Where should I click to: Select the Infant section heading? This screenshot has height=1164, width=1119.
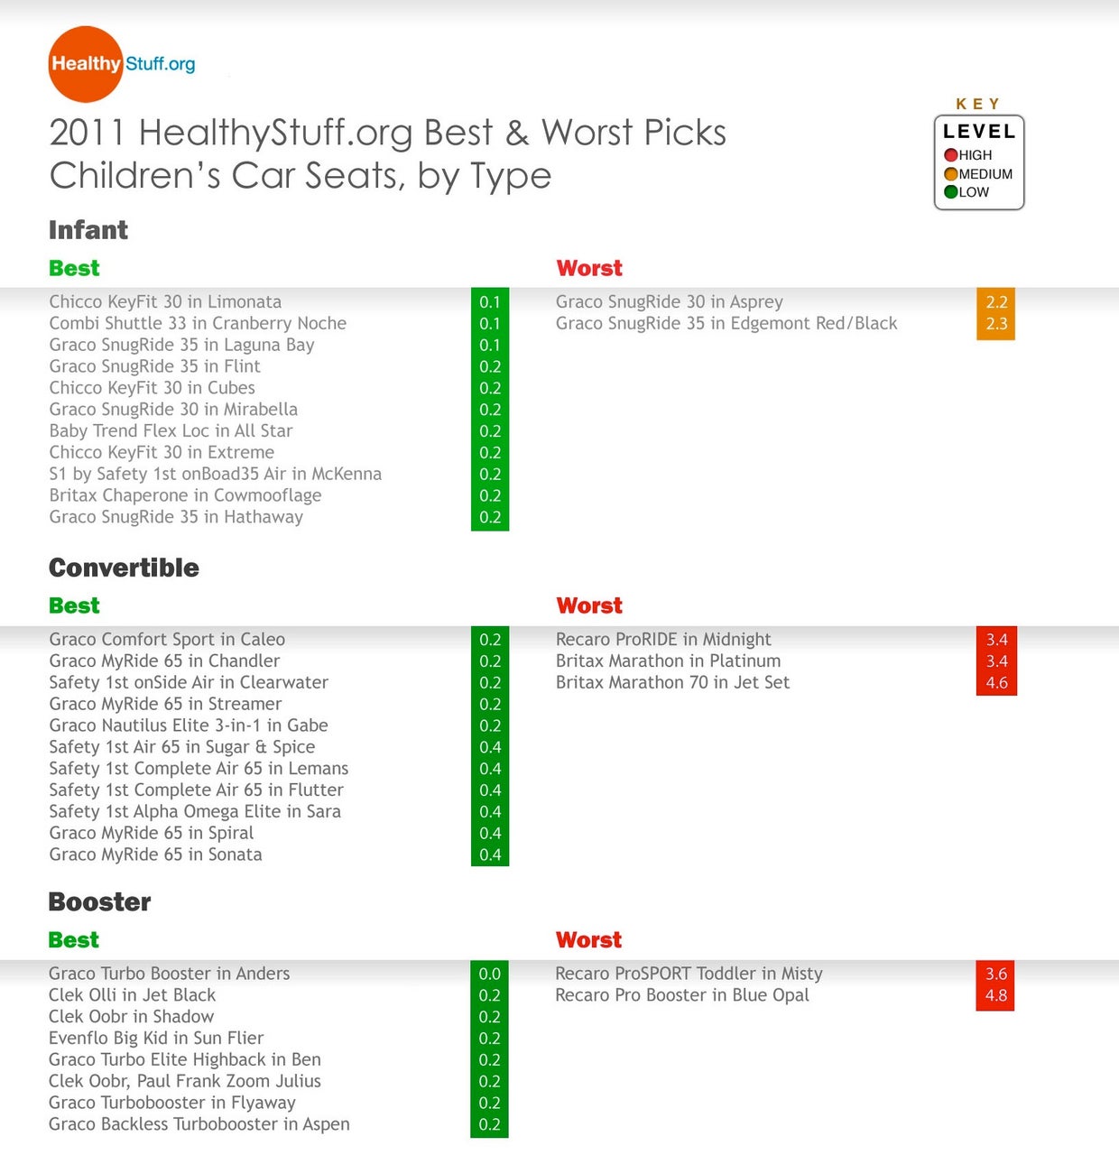(x=88, y=230)
